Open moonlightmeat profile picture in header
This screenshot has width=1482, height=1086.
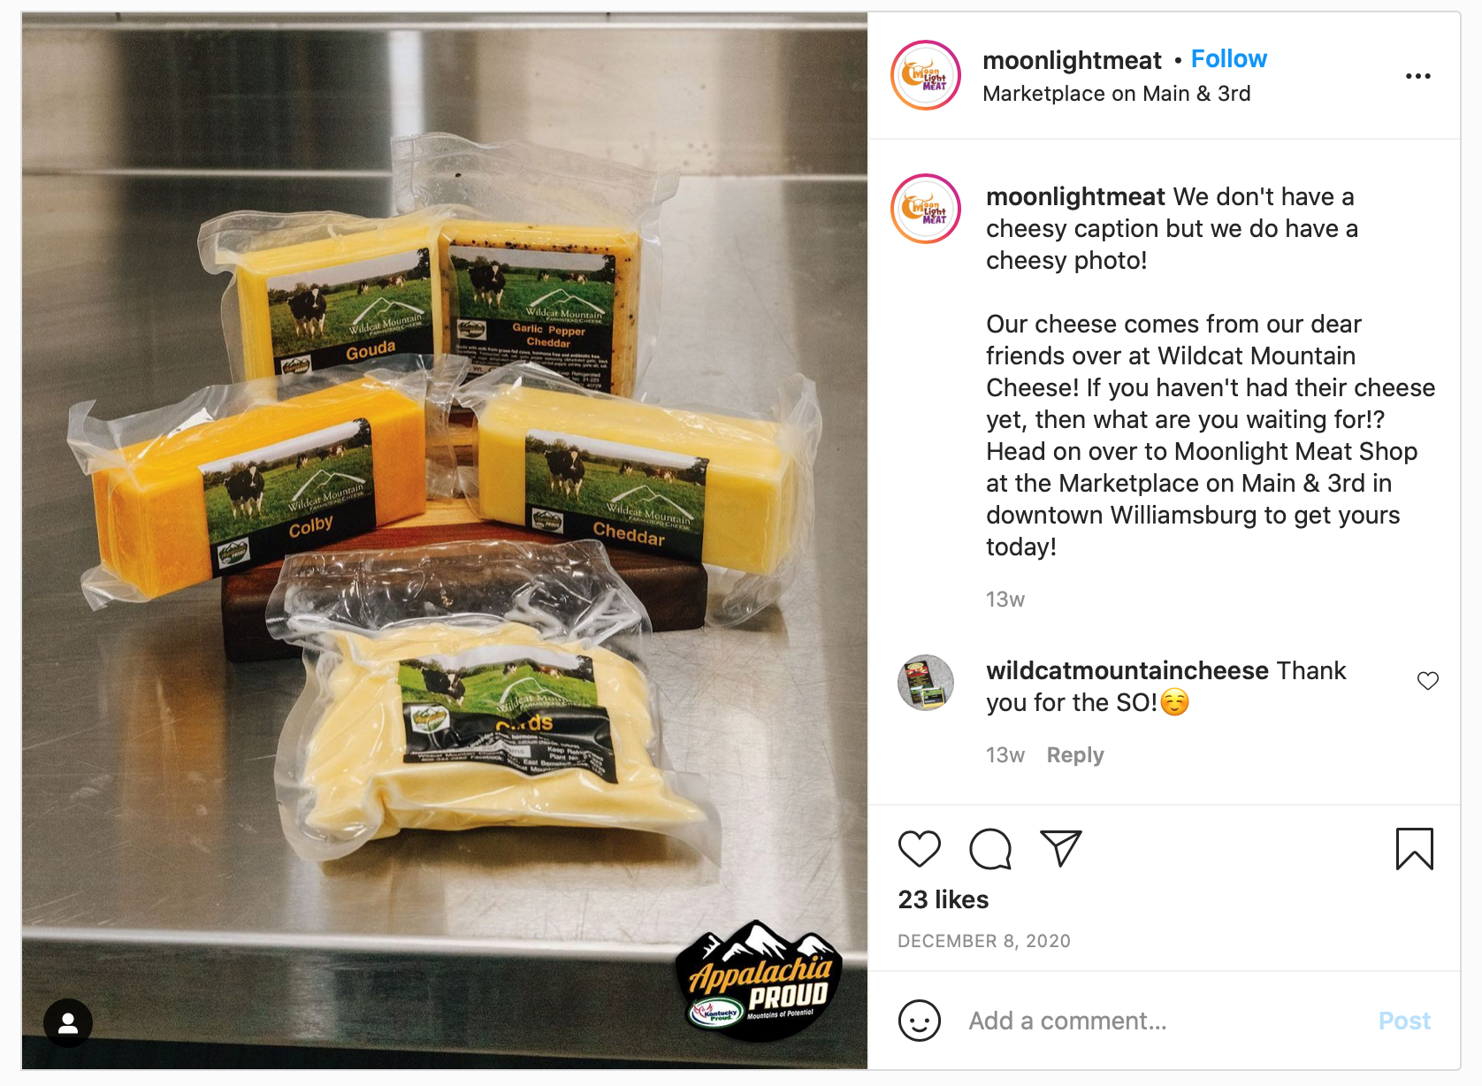coord(926,75)
